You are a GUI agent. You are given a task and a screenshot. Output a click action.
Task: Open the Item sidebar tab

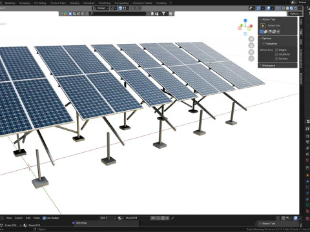(x=301, y=23)
